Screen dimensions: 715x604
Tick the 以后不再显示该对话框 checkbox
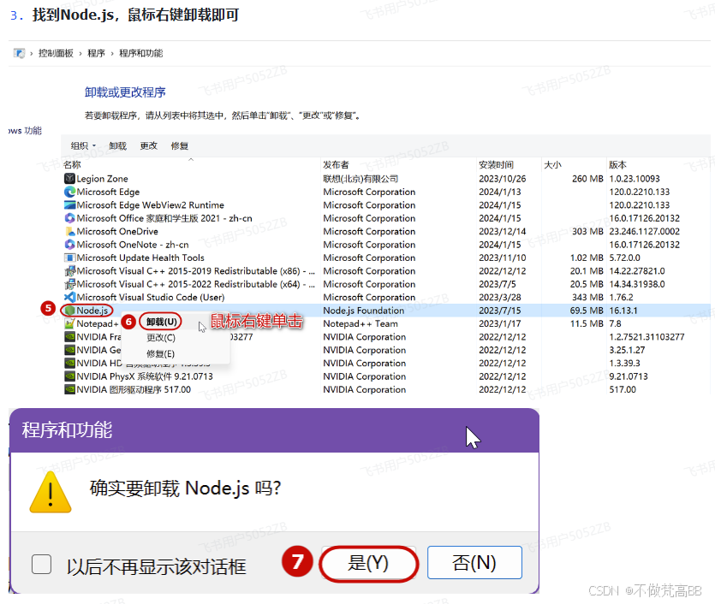click(x=41, y=565)
